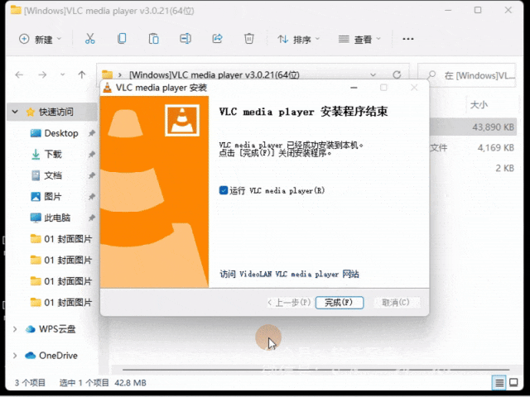Click the Refresh icon beside address bar

(x=397, y=74)
